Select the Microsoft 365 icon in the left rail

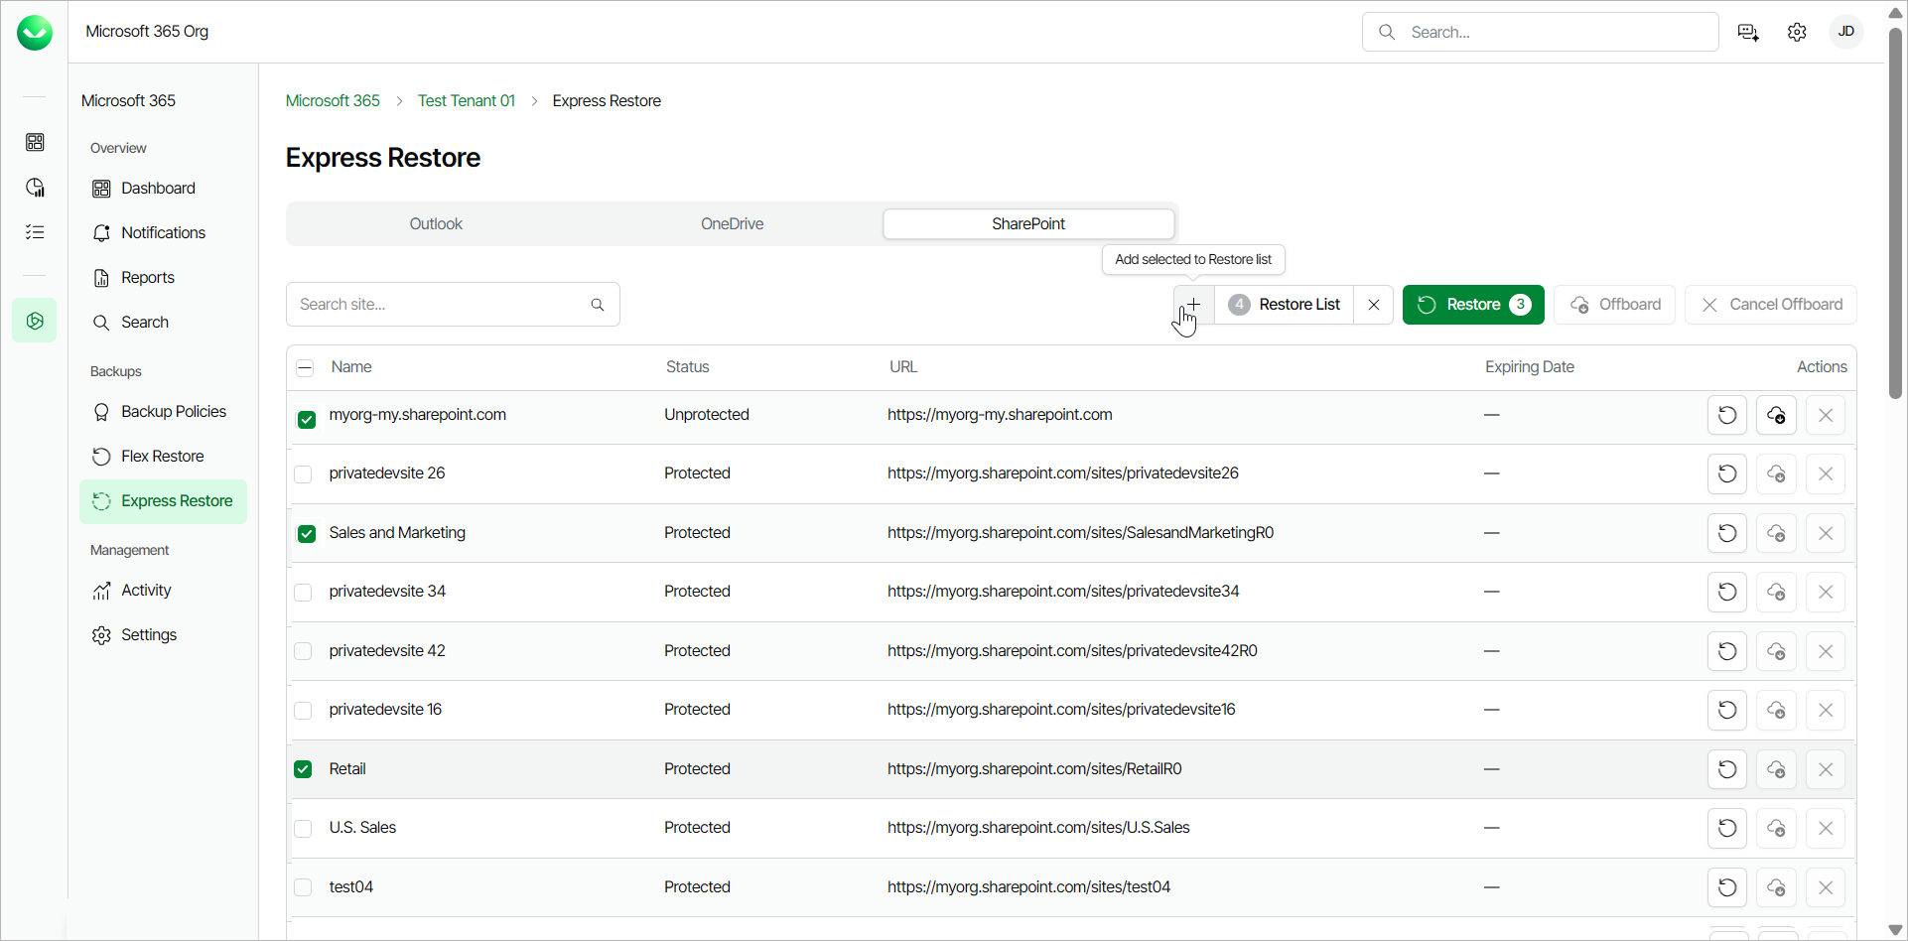(x=35, y=321)
